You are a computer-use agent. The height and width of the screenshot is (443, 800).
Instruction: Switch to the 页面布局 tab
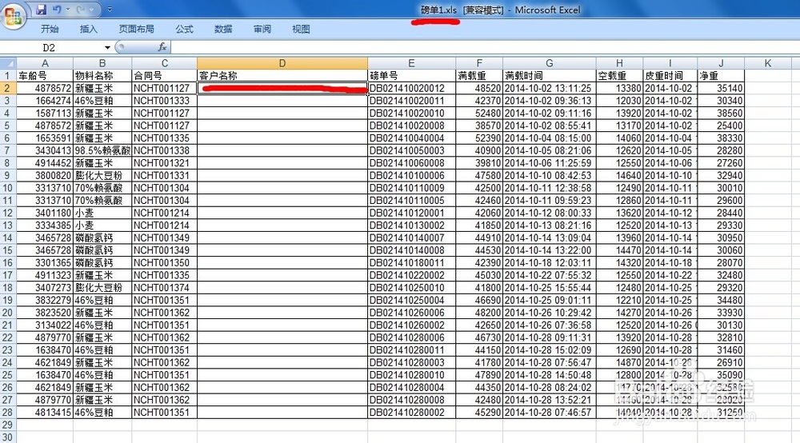(136, 29)
